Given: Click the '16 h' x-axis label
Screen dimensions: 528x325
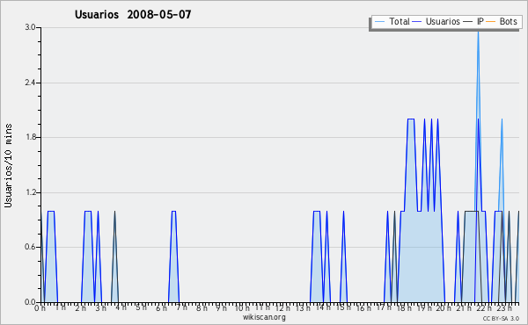Looking at the screenshot, I should click(x=363, y=308).
